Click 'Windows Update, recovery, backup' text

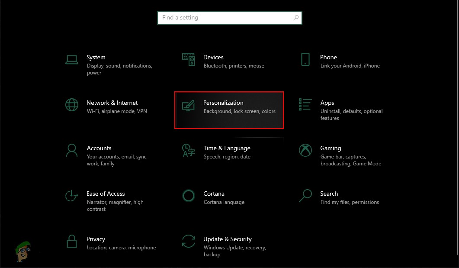point(235,251)
